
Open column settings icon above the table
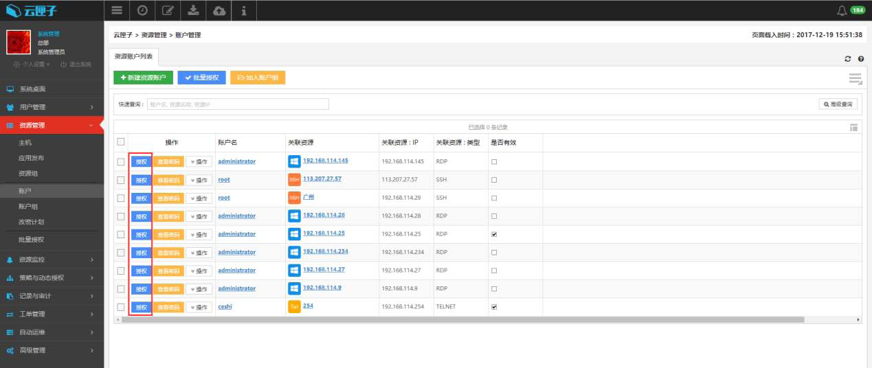[x=853, y=127]
